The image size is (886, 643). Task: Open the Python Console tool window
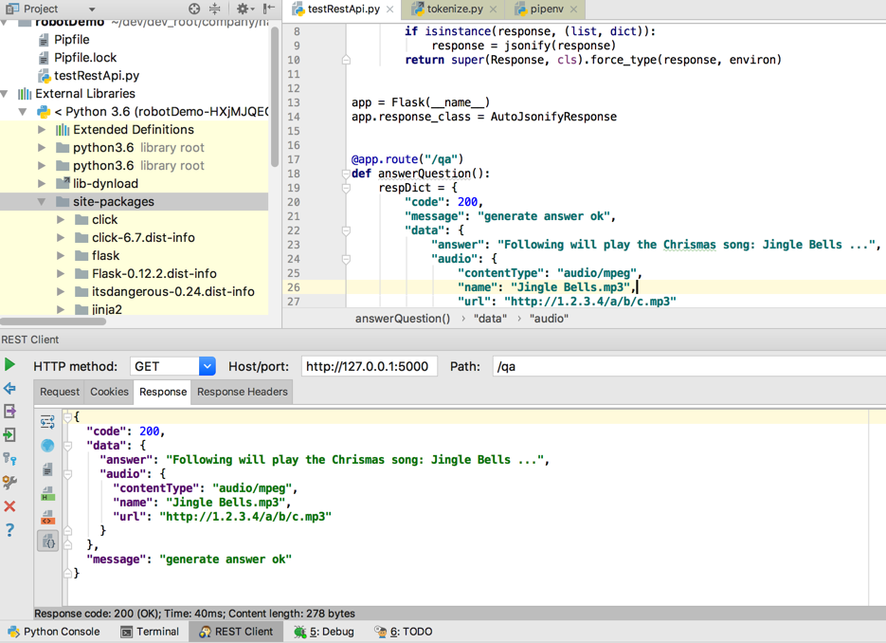pyautogui.click(x=54, y=631)
